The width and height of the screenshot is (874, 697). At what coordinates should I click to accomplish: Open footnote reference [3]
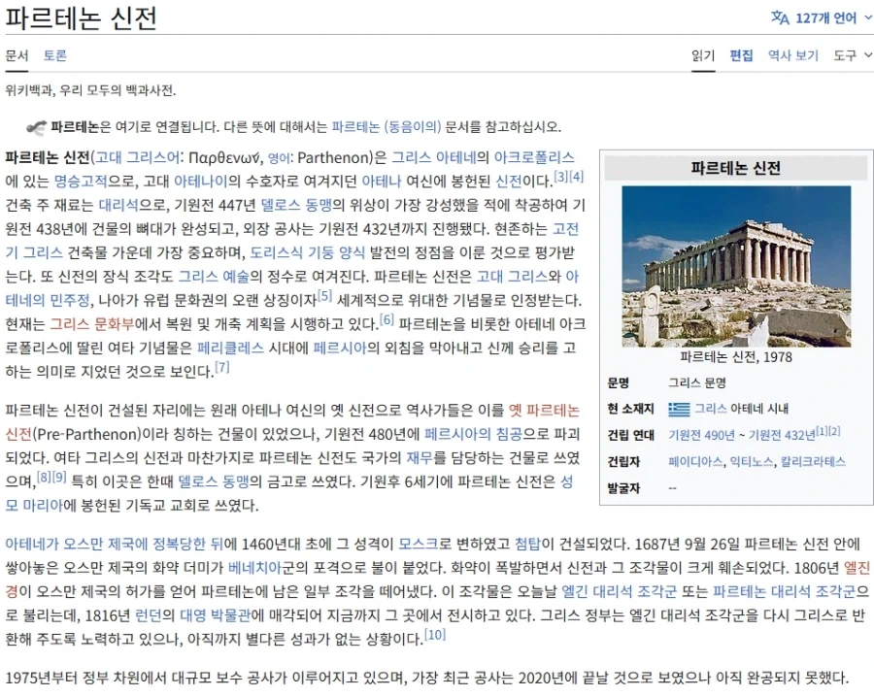pos(560,177)
